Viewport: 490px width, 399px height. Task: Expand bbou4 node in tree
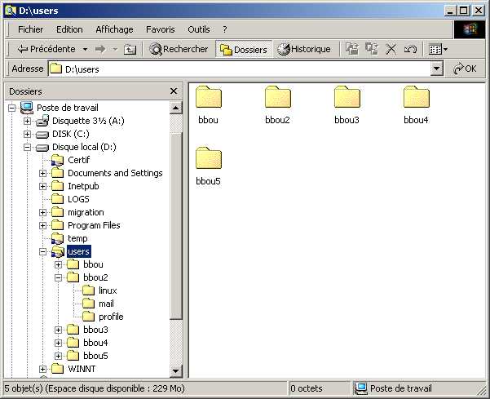coord(58,343)
